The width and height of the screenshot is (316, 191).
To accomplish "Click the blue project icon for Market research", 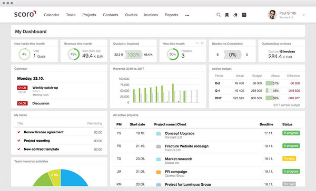I will tap(159, 160).
